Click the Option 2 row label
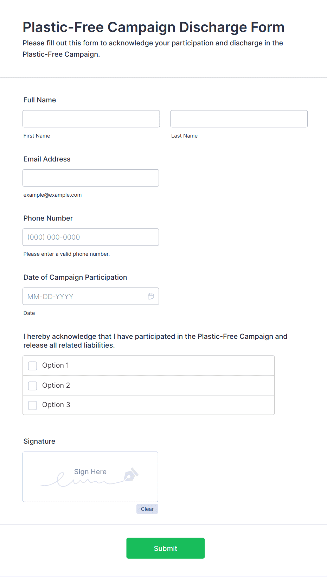The width and height of the screenshot is (327, 577). (56, 385)
